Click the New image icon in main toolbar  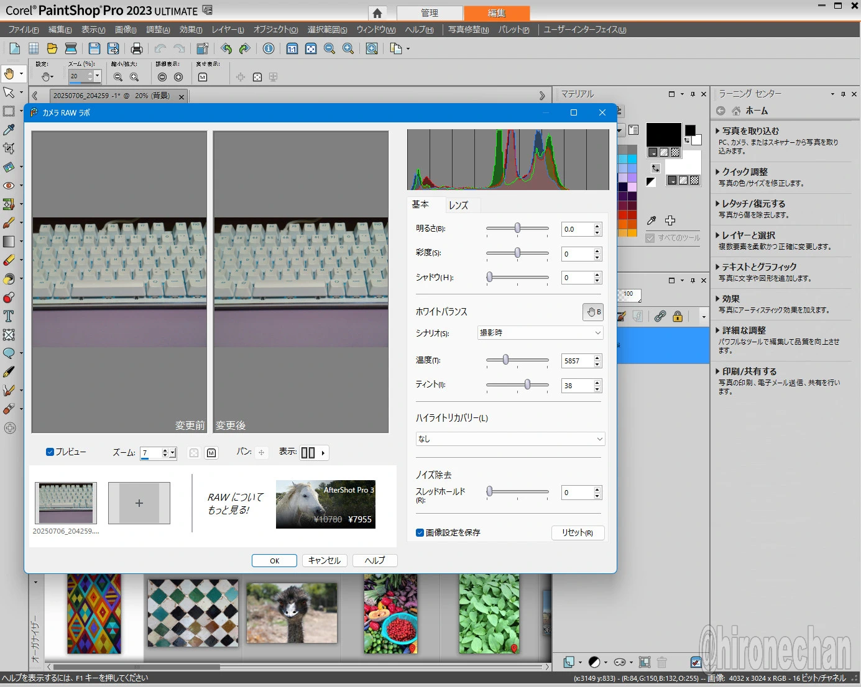coord(15,48)
